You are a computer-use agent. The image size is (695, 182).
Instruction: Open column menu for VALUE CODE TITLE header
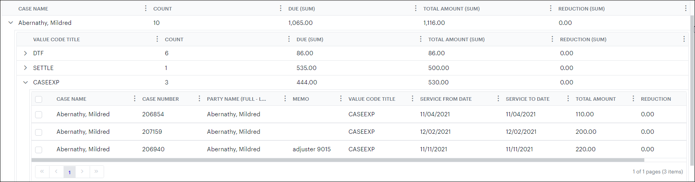coord(157,39)
